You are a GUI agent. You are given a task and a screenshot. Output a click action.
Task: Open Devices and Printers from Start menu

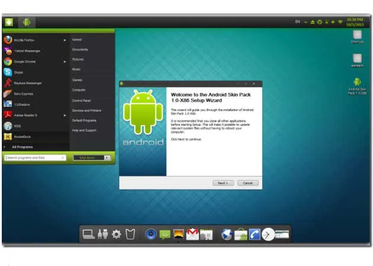86,111
